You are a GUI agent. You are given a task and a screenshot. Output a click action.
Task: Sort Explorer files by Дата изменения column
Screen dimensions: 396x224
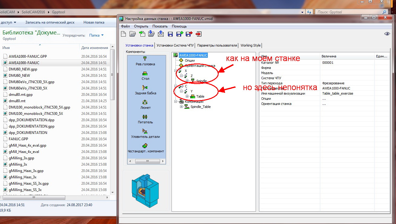(x=95, y=48)
